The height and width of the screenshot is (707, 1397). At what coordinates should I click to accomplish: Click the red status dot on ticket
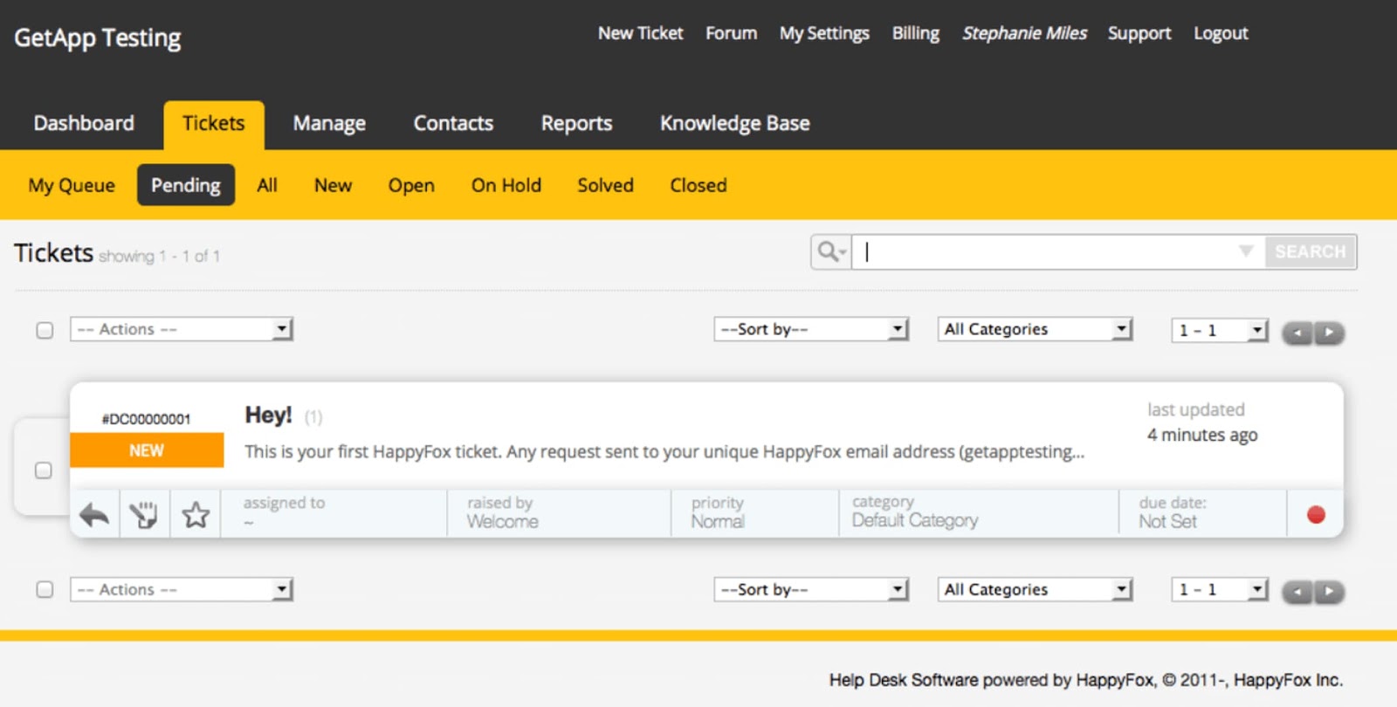[1316, 515]
